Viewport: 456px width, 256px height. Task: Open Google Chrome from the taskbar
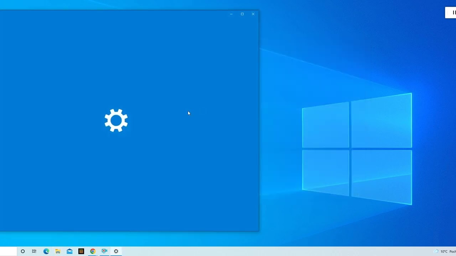pyautogui.click(x=93, y=251)
